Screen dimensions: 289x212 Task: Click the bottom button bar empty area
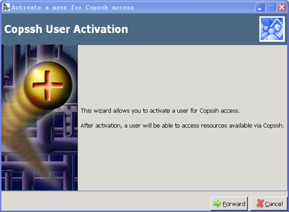(105, 201)
